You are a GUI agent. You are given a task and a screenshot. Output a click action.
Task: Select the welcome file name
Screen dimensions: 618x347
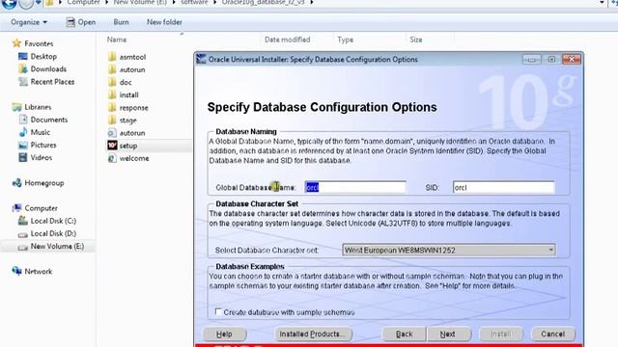(x=134, y=158)
